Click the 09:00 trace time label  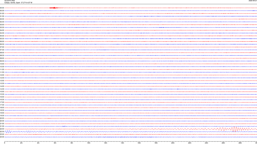click(2, 58)
